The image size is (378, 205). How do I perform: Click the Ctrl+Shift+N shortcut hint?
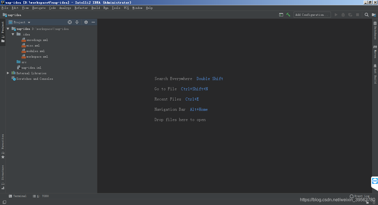195,89
